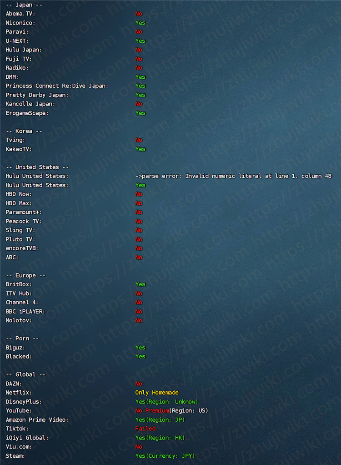Viewport: 341px width, 465px height.
Task: Select the 'Molotov:' label
Action: pyautogui.click(x=18, y=321)
